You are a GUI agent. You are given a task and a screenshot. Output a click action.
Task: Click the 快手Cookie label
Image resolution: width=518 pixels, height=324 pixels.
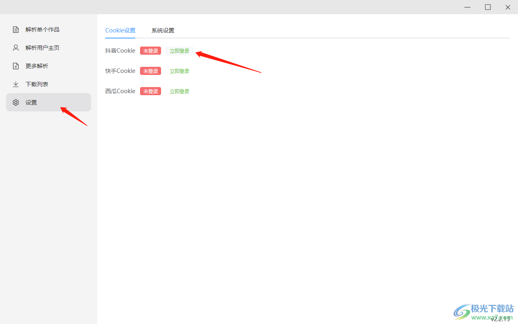120,71
